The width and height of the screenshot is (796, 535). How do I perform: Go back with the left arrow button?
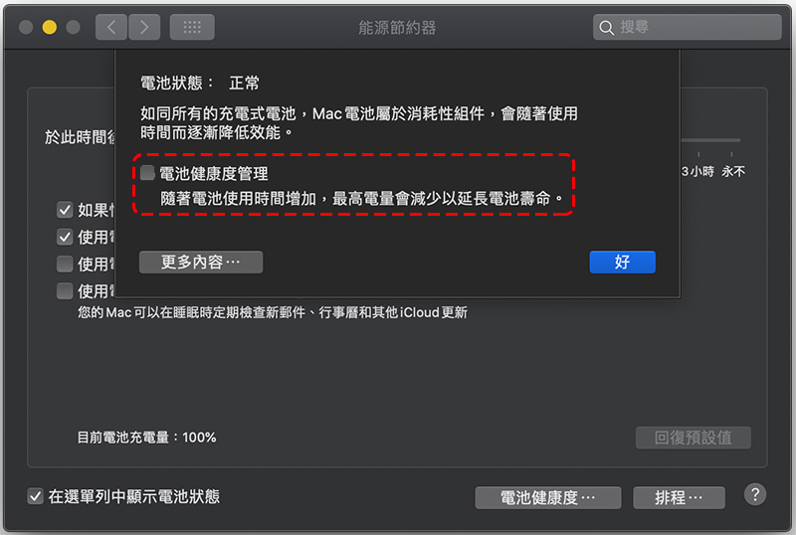coord(111,27)
